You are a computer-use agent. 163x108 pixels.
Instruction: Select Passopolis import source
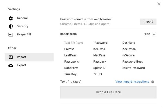click(71, 62)
